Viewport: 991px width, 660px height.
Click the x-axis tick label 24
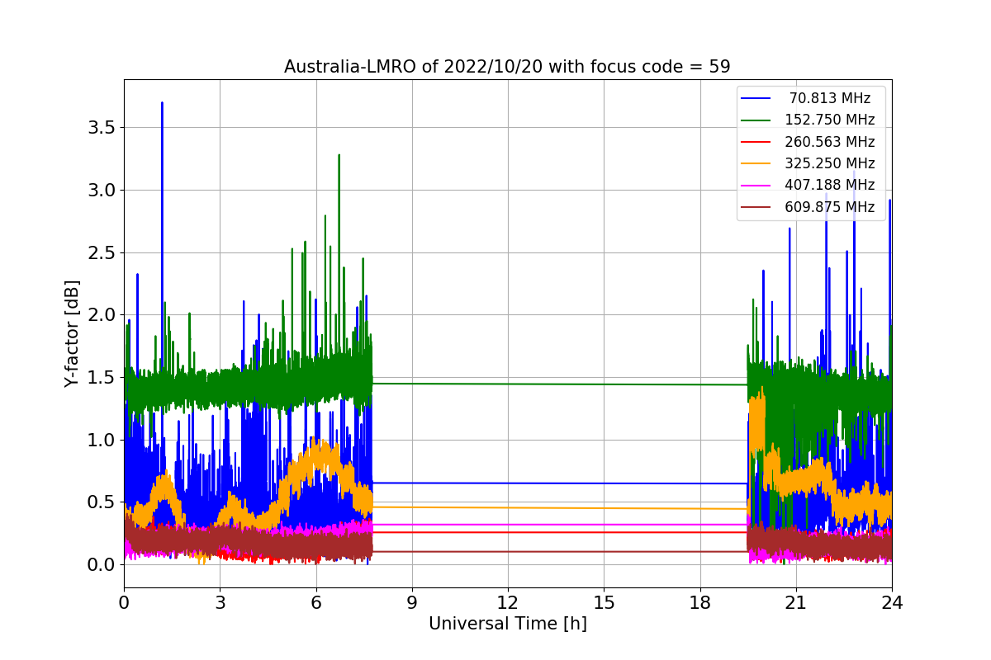(891, 602)
